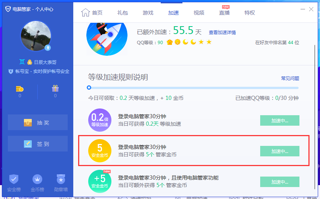
Task: Click the QQ level sun icon
Action: pyautogui.click(x=178, y=42)
